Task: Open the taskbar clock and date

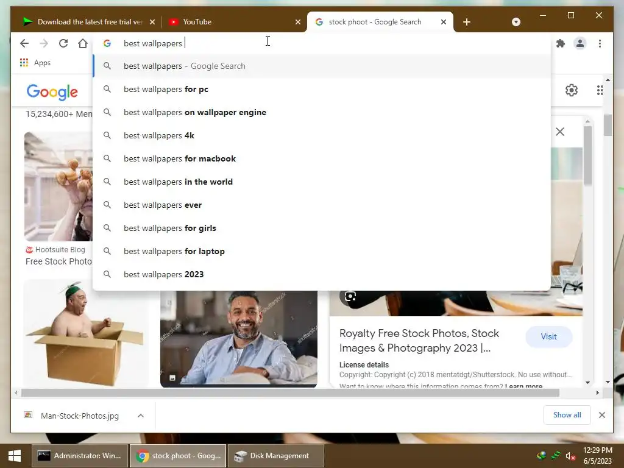Action: point(597,456)
